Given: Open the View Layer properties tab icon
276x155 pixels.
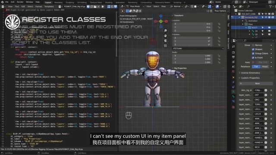Looking at the screenshot, I should click(x=233, y=62).
